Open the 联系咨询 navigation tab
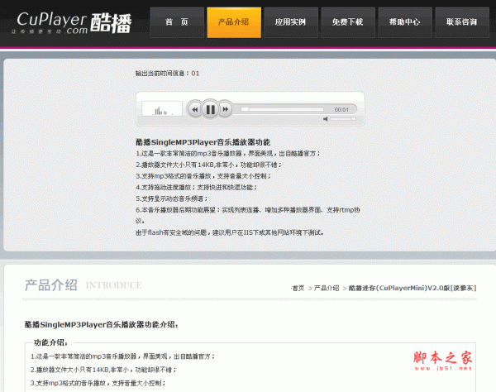This screenshot has height=392, width=496. [x=462, y=22]
